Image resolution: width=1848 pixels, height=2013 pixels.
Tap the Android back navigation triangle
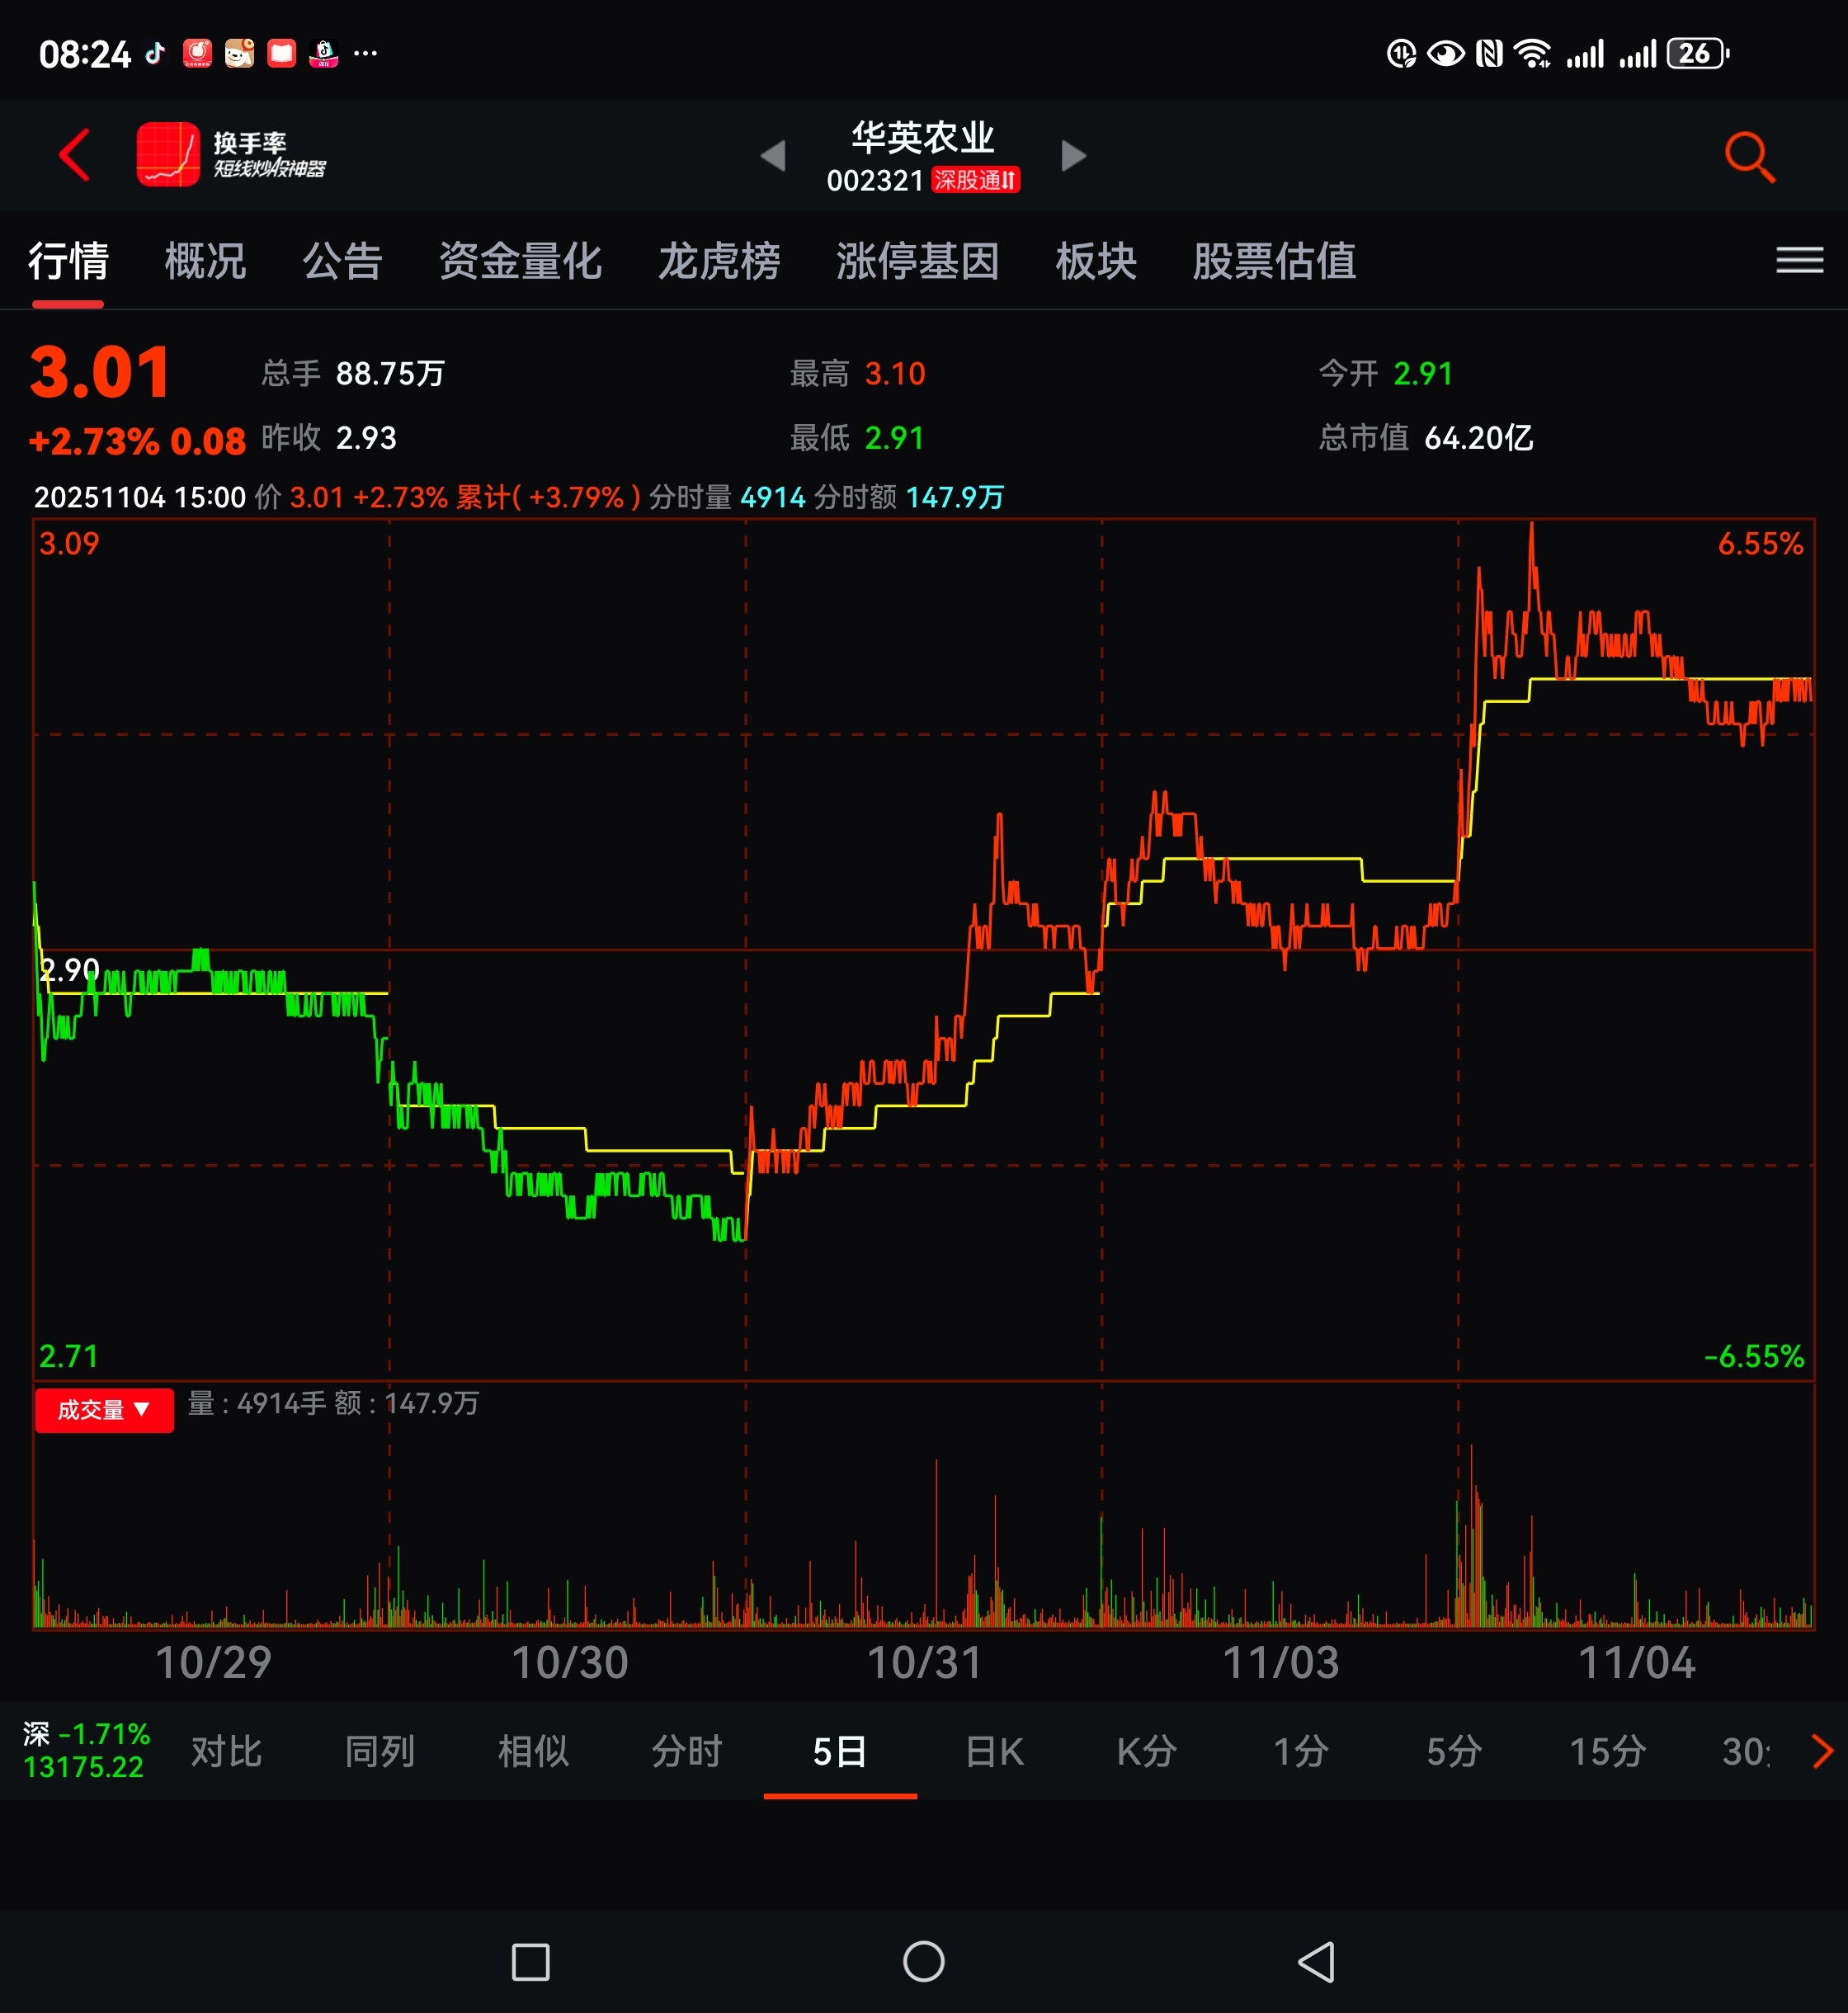pos(1316,1961)
